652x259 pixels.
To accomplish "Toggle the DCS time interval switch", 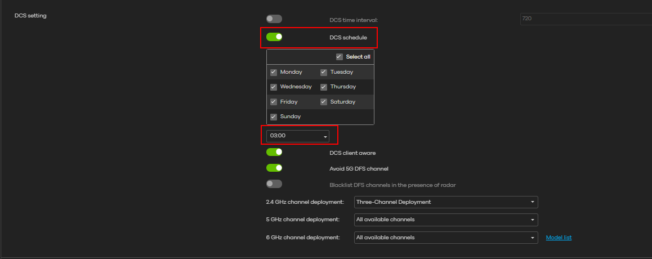I will (274, 19).
